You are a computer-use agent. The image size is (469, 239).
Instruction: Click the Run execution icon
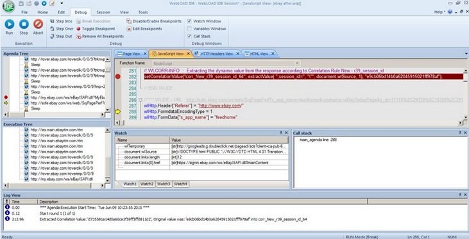point(9,24)
